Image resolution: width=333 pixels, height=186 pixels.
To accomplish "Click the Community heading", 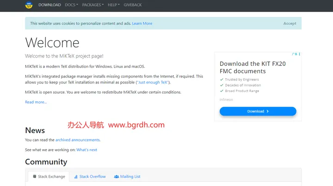I will [x=46, y=162].
